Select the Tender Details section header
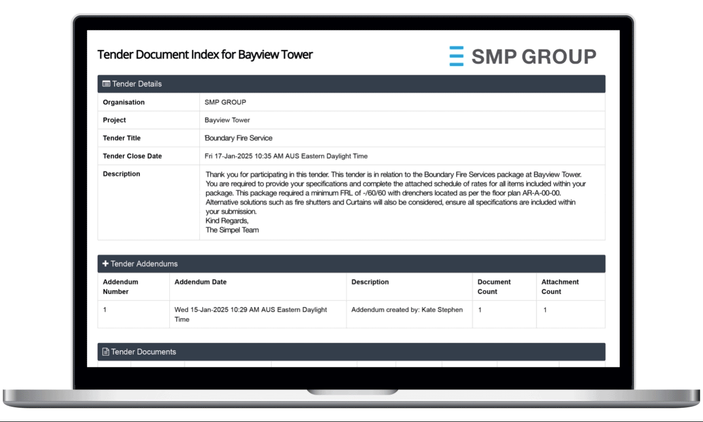This screenshot has width=703, height=422. click(x=351, y=84)
